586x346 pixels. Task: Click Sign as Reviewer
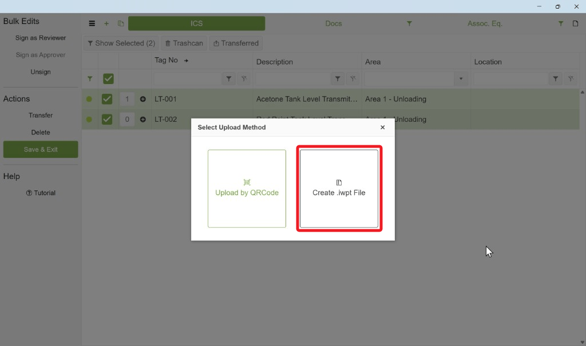tap(41, 38)
